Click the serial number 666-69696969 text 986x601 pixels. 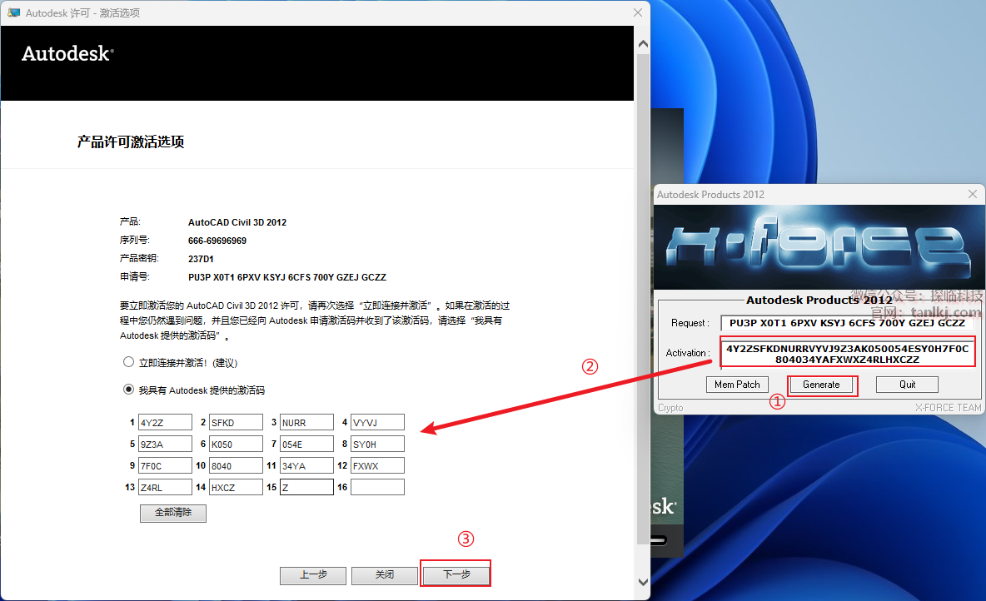(x=217, y=241)
